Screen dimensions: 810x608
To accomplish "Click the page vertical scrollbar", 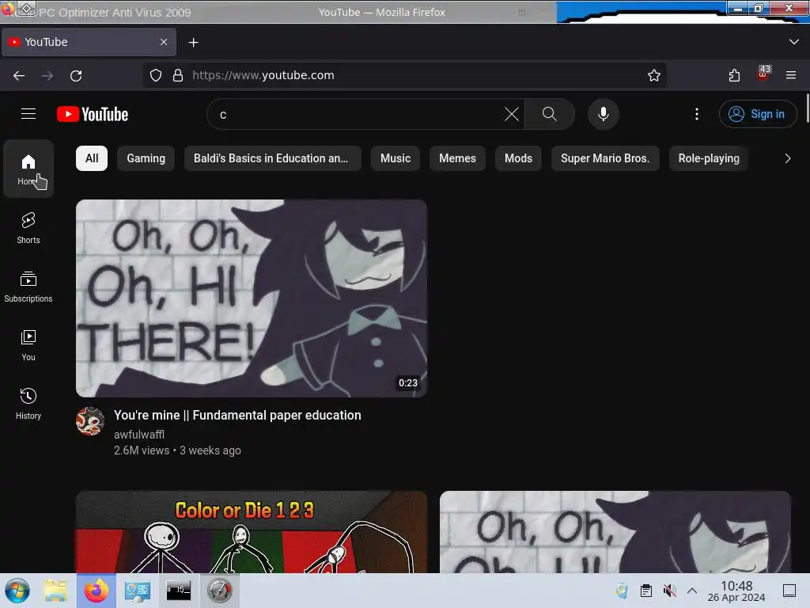I will [x=807, y=108].
